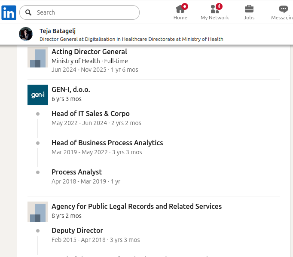Select Head of Business Process Analytics role
Viewport: 293px width, 257px height.
pos(107,143)
